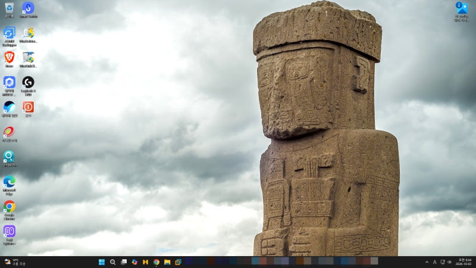Open the clock and date panel

click(464, 262)
